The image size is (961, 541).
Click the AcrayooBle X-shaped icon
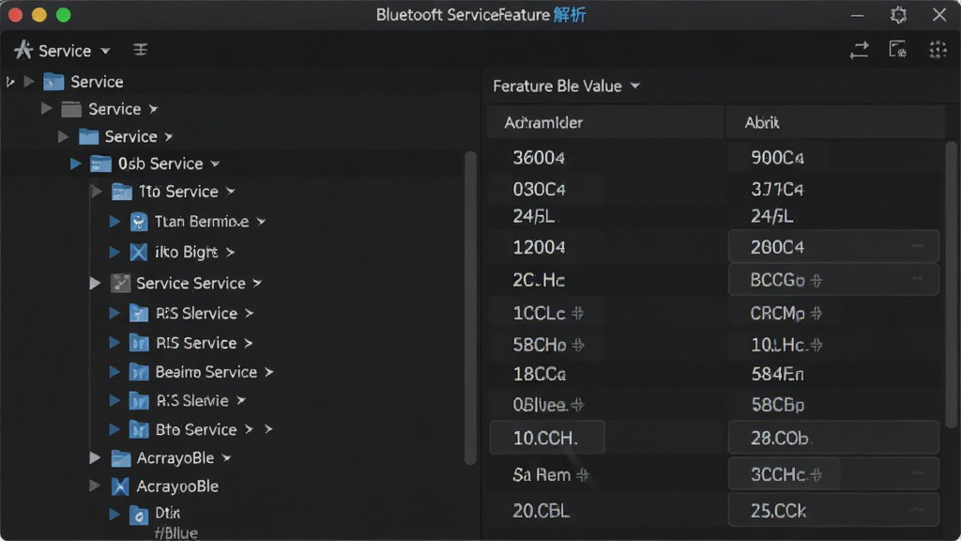[x=120, y=487]
